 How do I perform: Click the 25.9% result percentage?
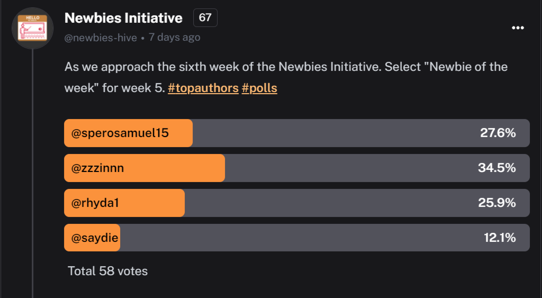click(x=496, y=203)
